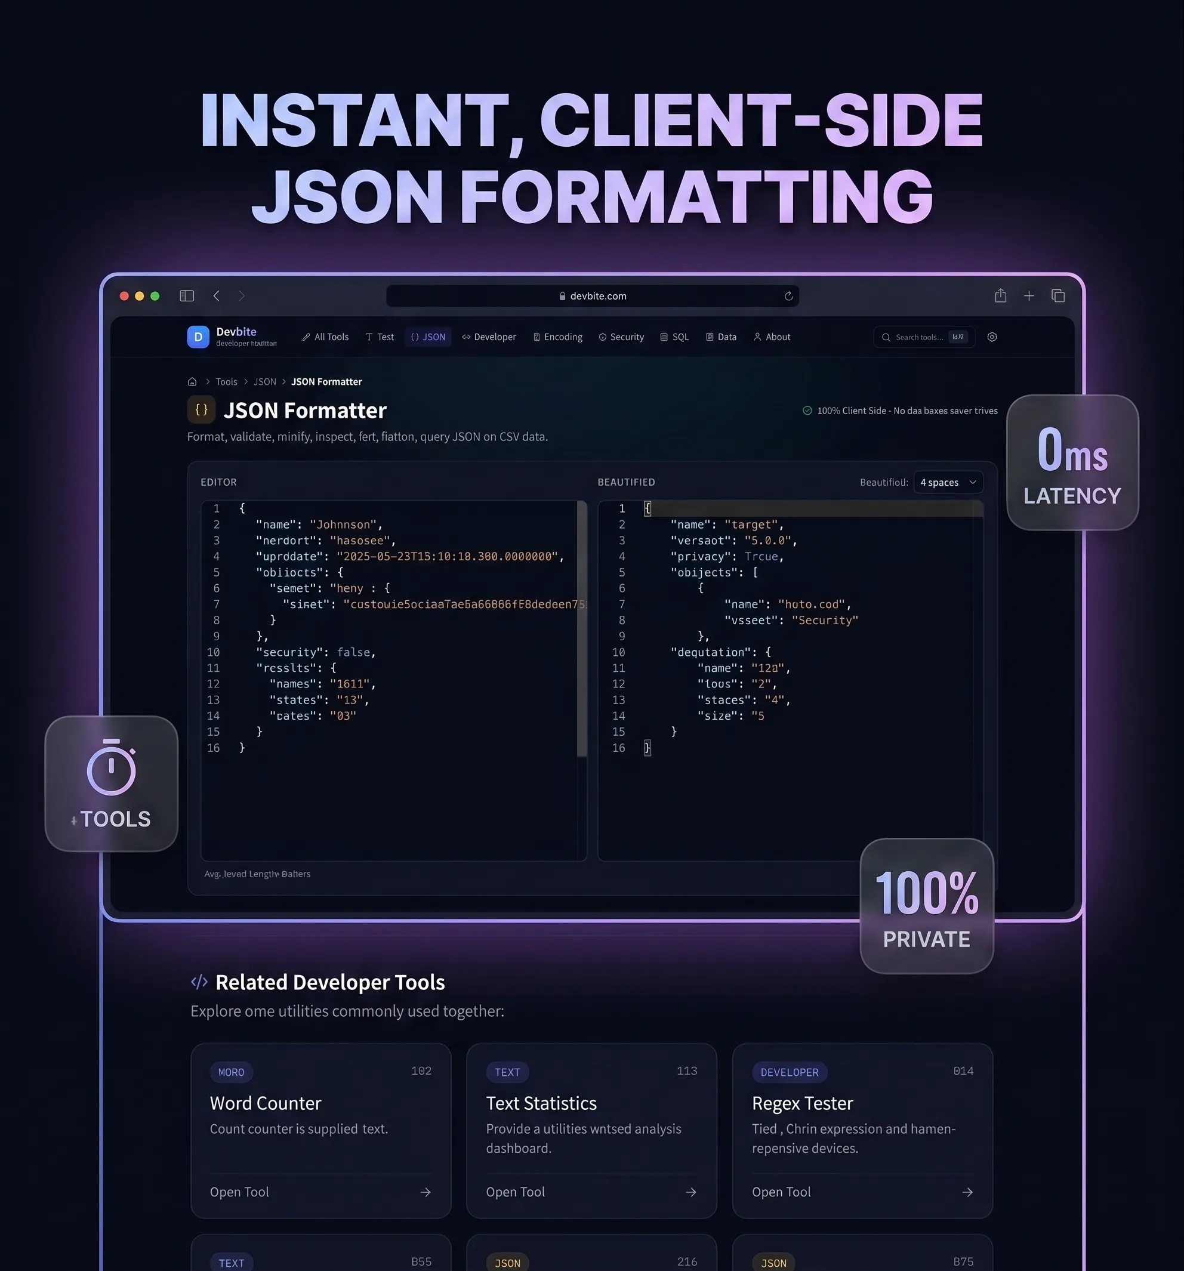Click the BEAUTIFIED panel label
This screenshot has width=1184, height=1271.
627,482
